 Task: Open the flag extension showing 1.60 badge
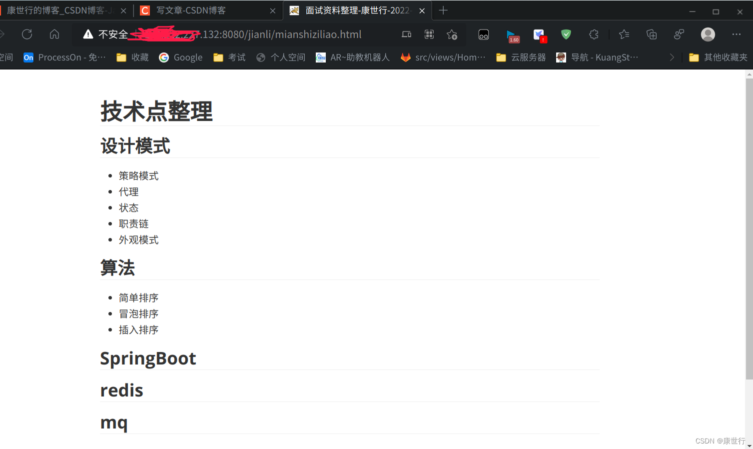tap(512, 34)
